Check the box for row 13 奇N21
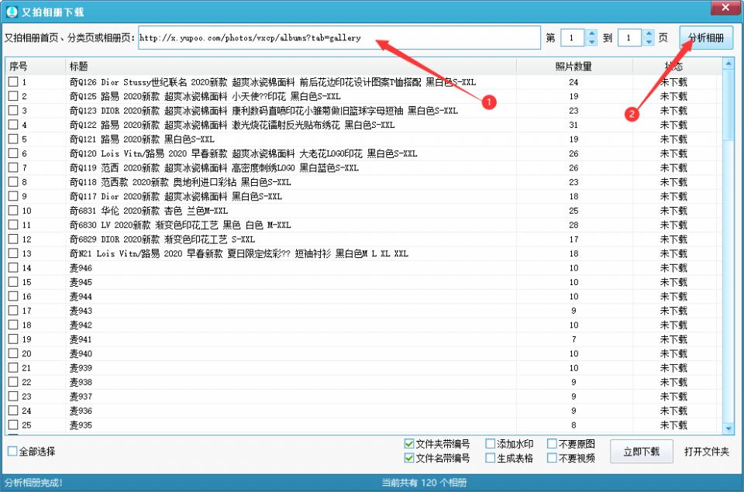Screen dimensions: 744x492 [x=13, y=253]
